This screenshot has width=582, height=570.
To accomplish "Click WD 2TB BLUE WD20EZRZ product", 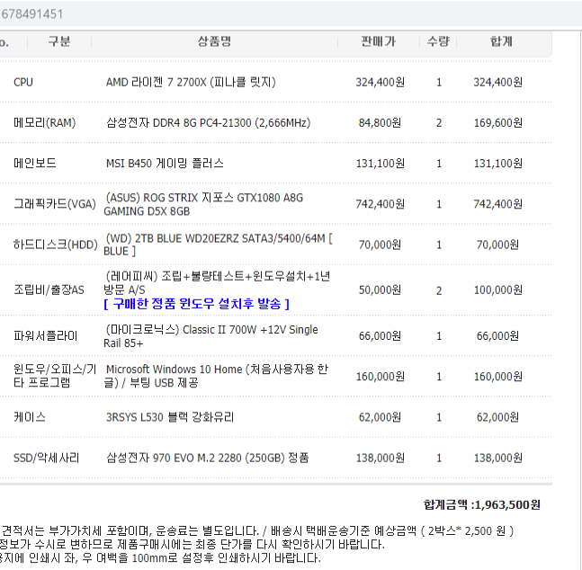I will pos(219,245).
